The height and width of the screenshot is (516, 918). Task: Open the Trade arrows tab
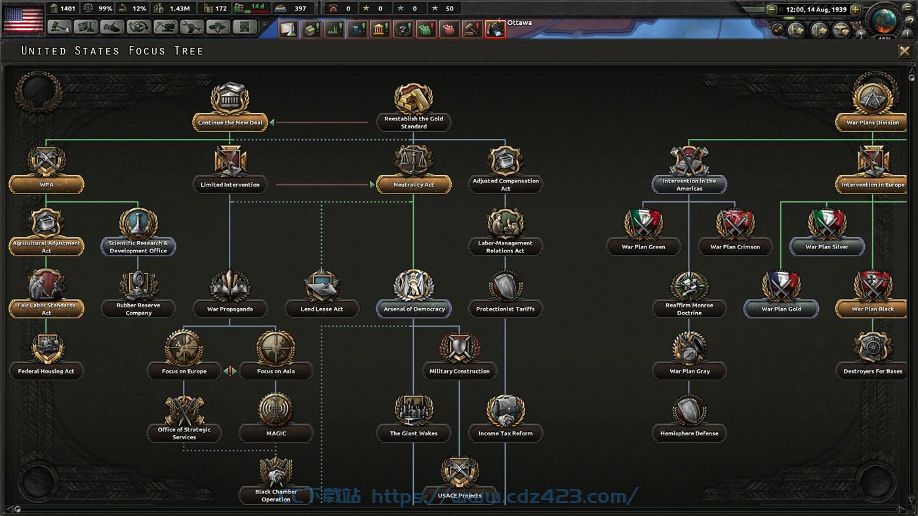click(x=139, y=27)
